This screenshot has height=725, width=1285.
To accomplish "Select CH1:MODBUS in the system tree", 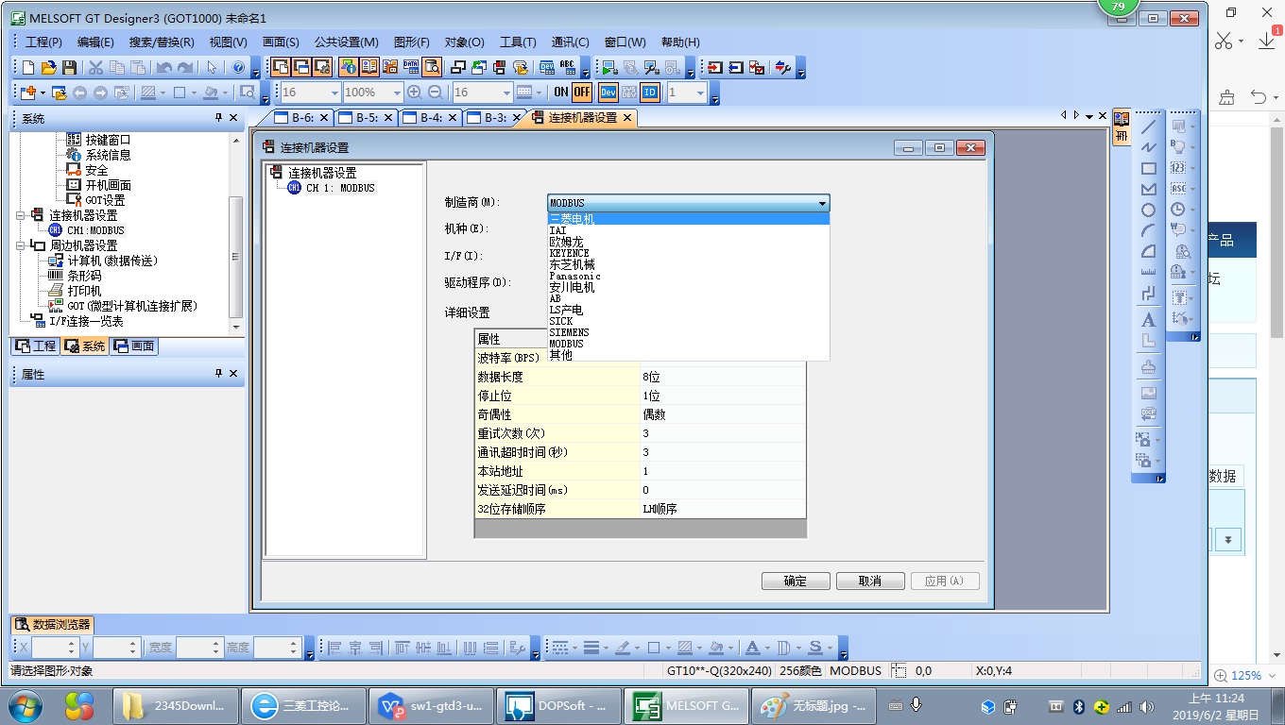I will tap(94, 230).
